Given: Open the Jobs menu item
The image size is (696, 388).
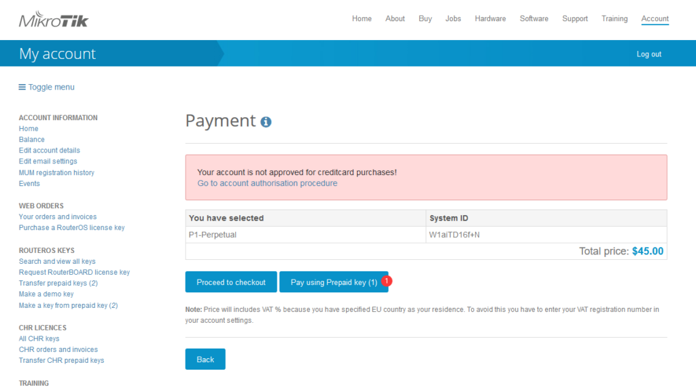Looking at the screenshot, I should tap(453, 18).
